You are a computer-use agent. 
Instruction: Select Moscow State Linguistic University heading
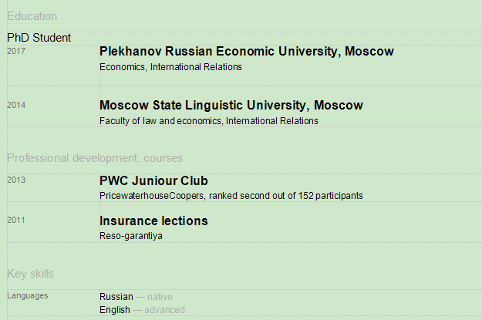tap(231, 106)
